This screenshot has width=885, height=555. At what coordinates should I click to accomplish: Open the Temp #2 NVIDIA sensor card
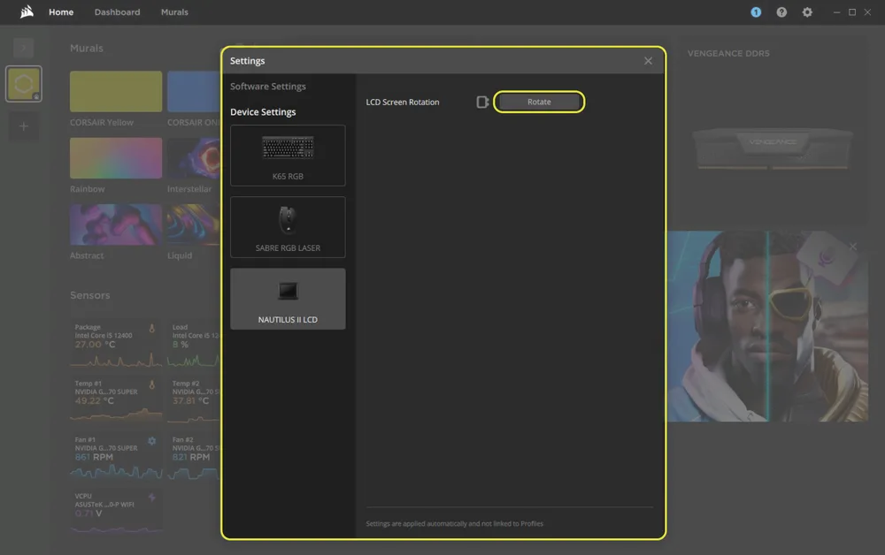point(194,400)
